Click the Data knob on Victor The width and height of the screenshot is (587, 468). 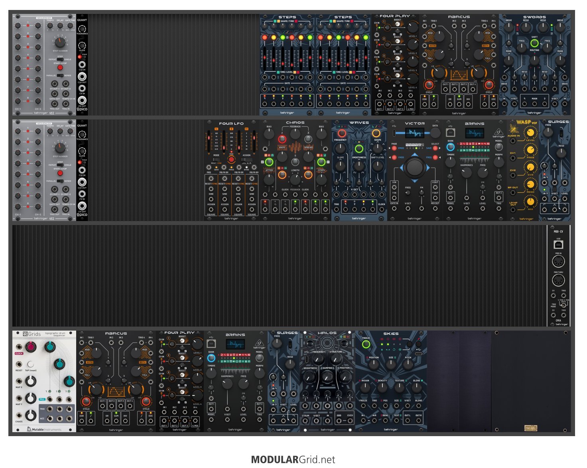click(435, 133)
